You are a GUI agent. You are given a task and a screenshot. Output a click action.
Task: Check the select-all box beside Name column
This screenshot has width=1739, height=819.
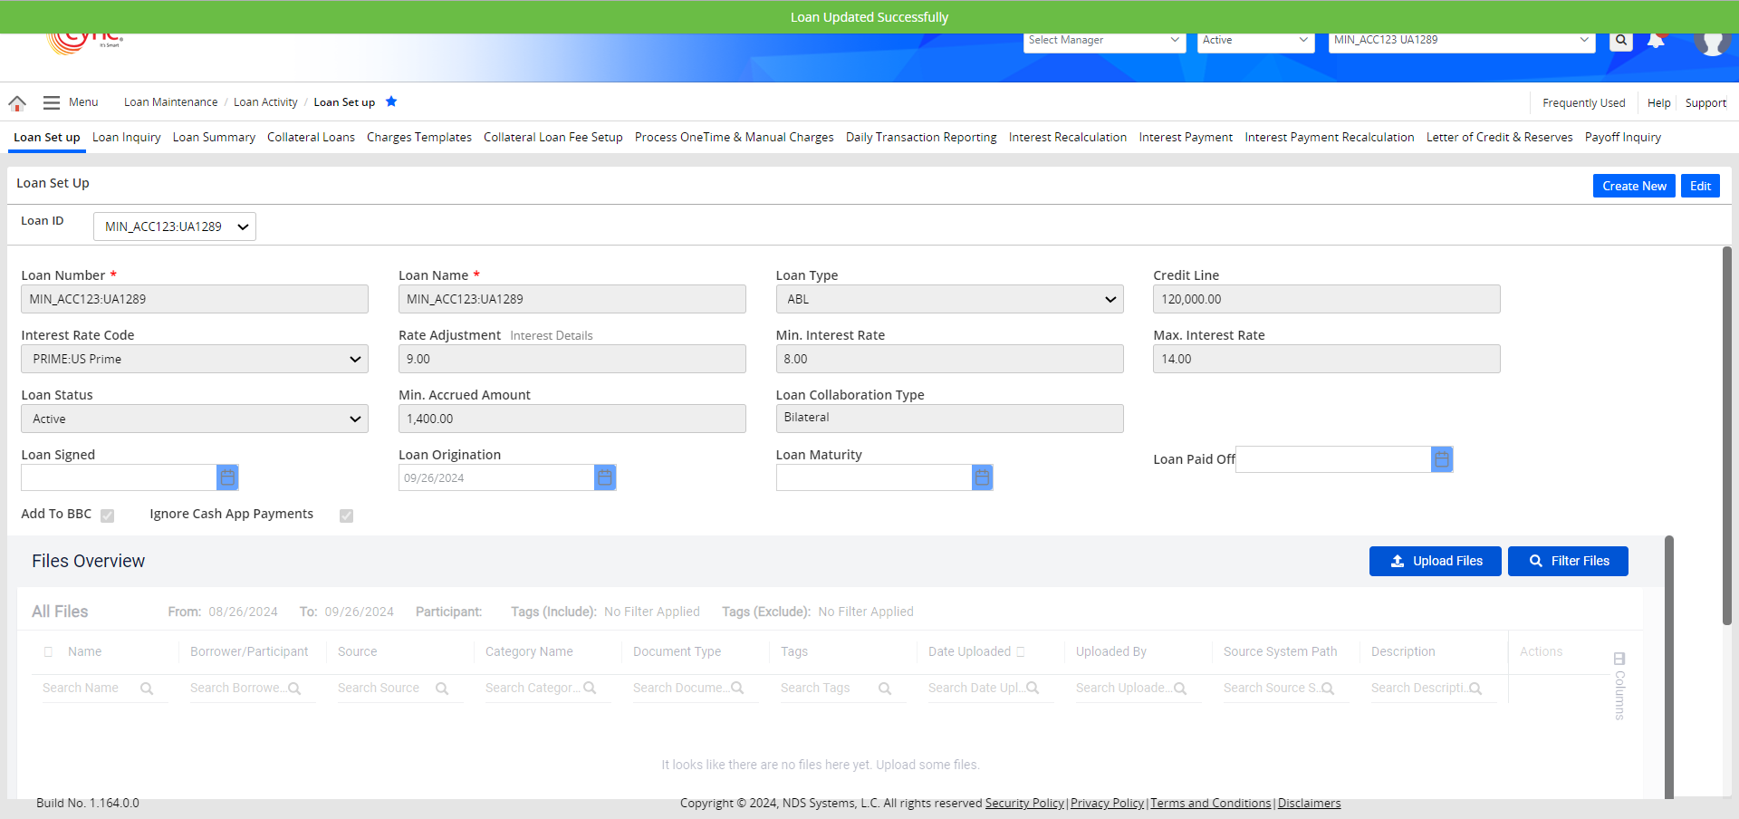coord(49,652)
